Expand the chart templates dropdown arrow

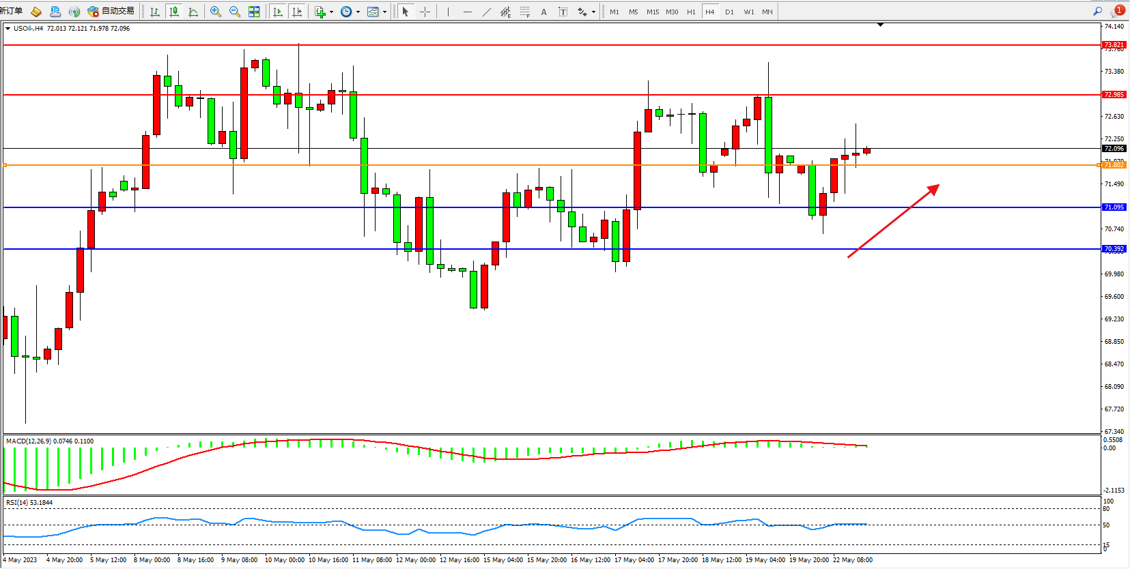click(x=384, y=12)
